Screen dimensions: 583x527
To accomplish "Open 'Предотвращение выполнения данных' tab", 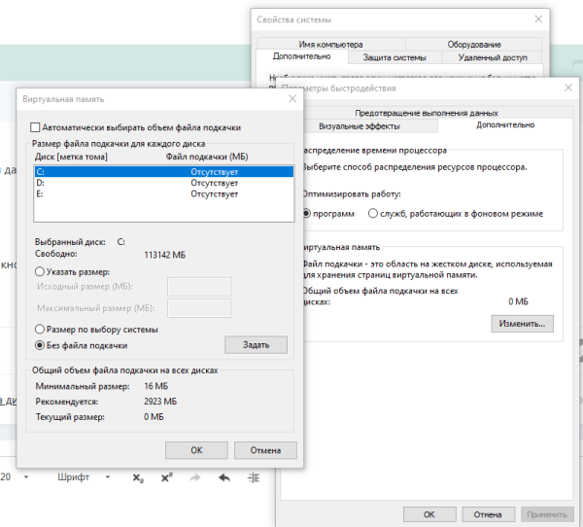I will pos(427,113).
